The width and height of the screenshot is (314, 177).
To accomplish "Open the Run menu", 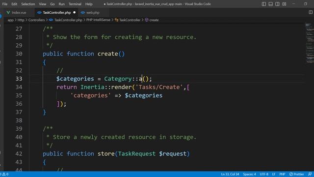I will 62,4.
